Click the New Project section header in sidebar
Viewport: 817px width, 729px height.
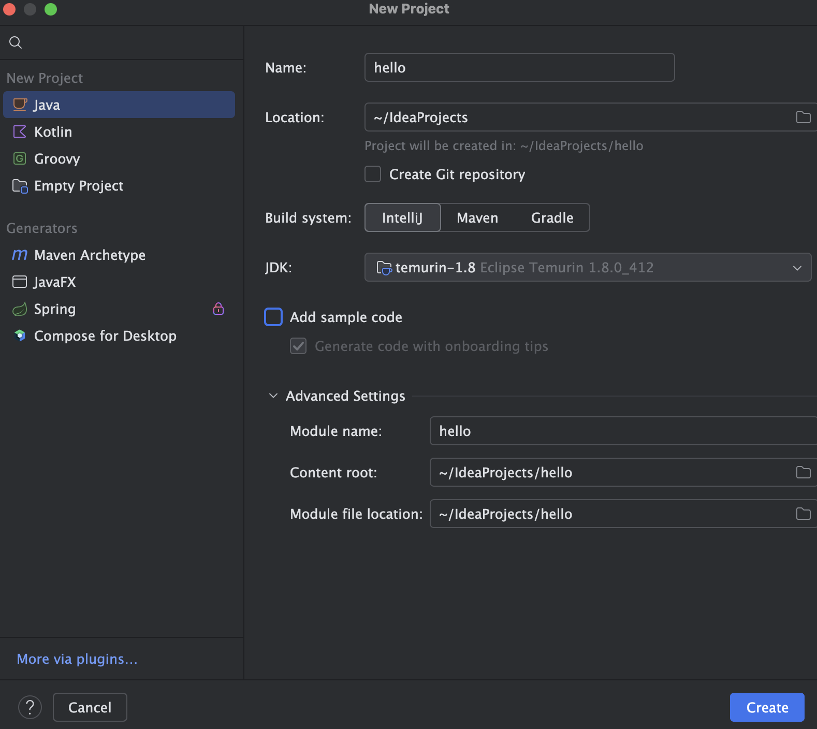45,78
